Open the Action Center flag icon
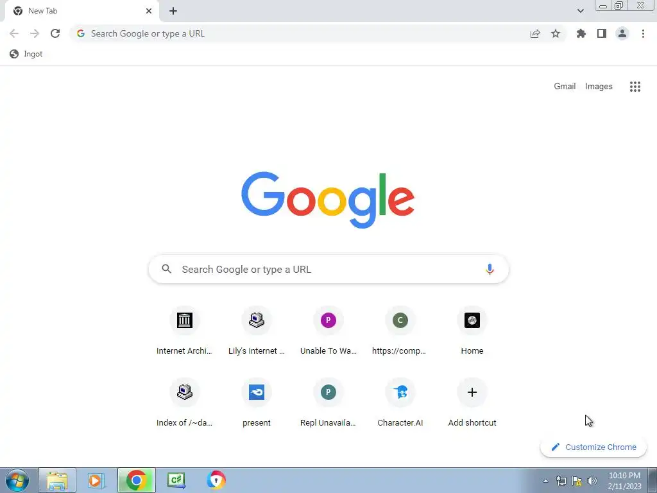657x493 pixels. [x=577, y=481]
